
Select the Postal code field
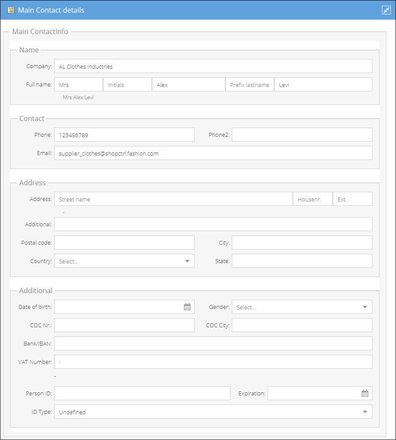click(124, 243)
